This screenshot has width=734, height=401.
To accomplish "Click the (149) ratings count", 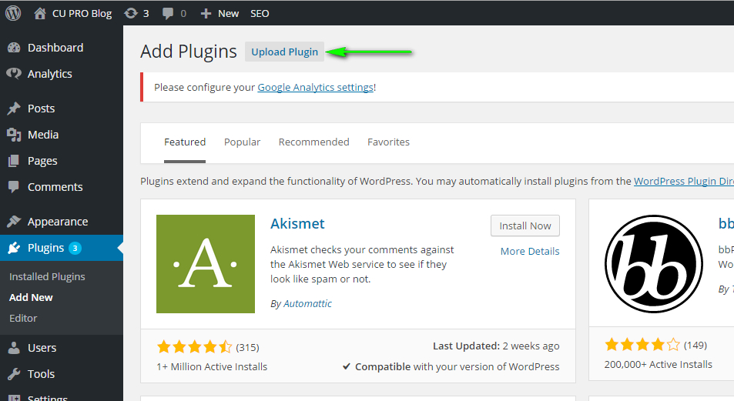I will 695,346.
